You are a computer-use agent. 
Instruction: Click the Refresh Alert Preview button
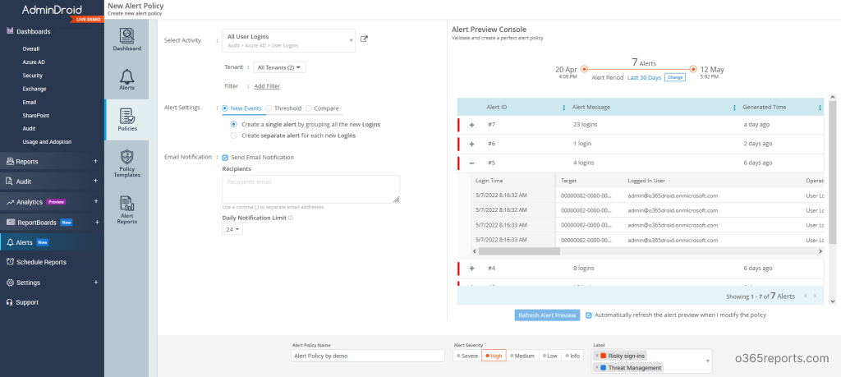pos(547,315)
